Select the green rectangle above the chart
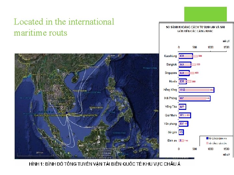234x175 pixels. click(205, 14)
